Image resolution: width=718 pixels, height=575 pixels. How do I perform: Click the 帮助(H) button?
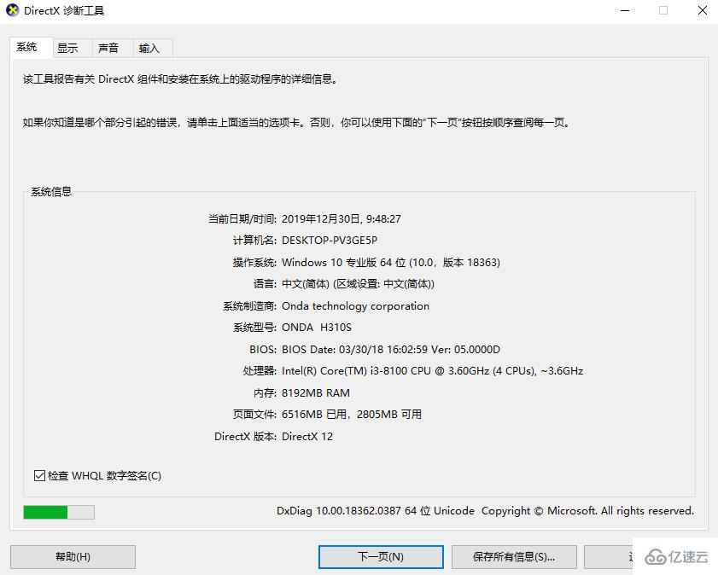click(x=73, y=557)
